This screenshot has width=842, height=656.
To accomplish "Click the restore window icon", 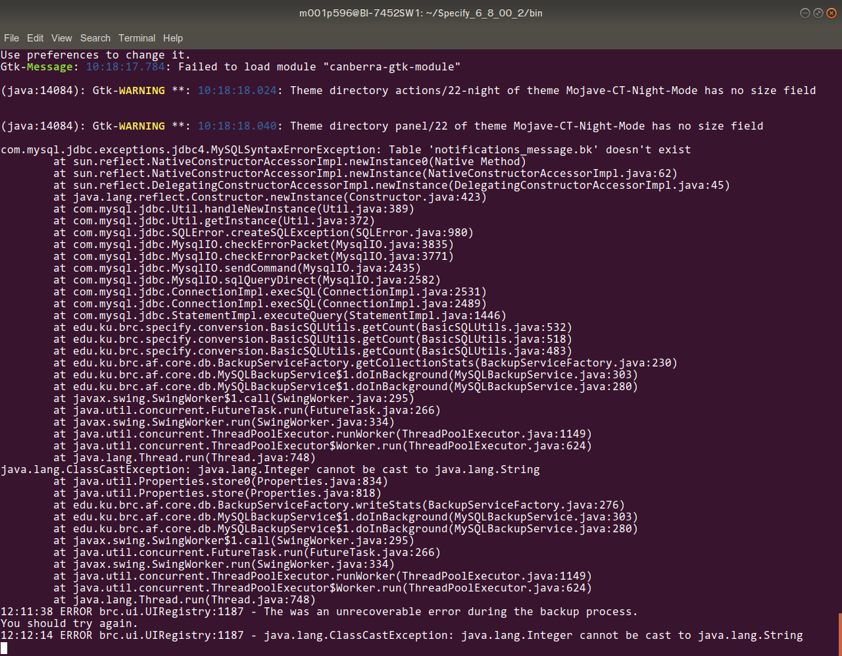I will 818,13.
